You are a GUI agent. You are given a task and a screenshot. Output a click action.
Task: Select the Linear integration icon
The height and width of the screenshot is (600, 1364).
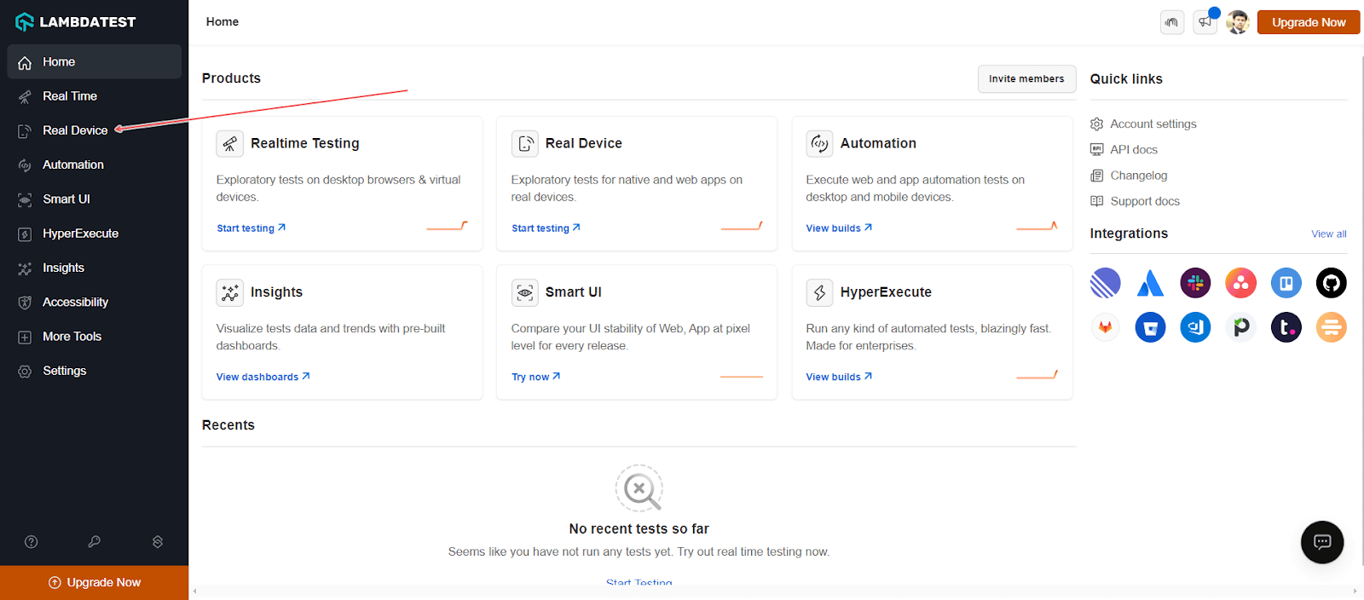1106,283
